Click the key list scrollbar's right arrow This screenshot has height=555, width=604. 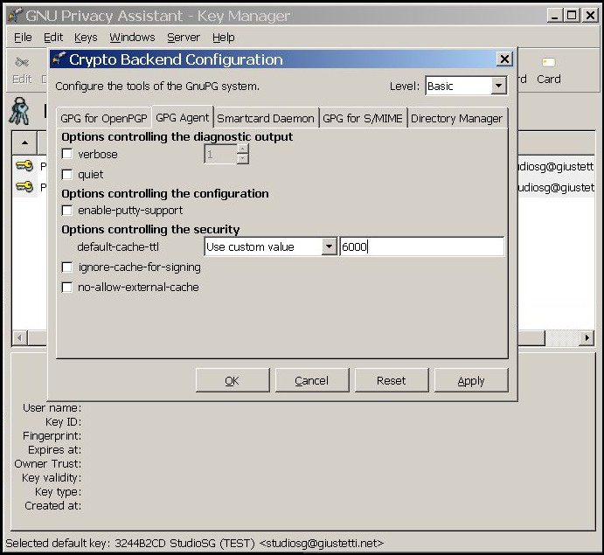coord(587,338)
